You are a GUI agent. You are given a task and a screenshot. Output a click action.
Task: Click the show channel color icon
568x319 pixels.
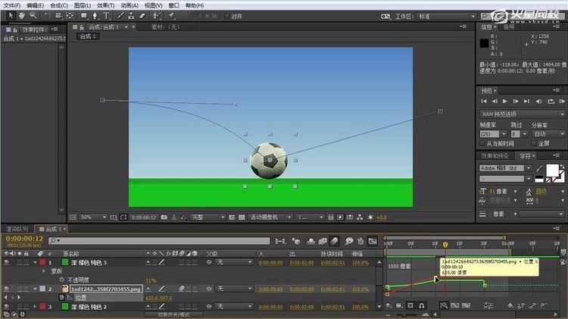click(184, 217)
